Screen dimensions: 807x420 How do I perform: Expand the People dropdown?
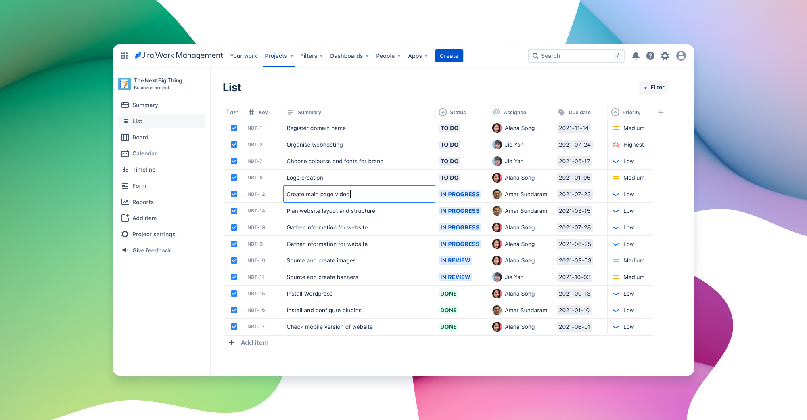tap(388, 56)
